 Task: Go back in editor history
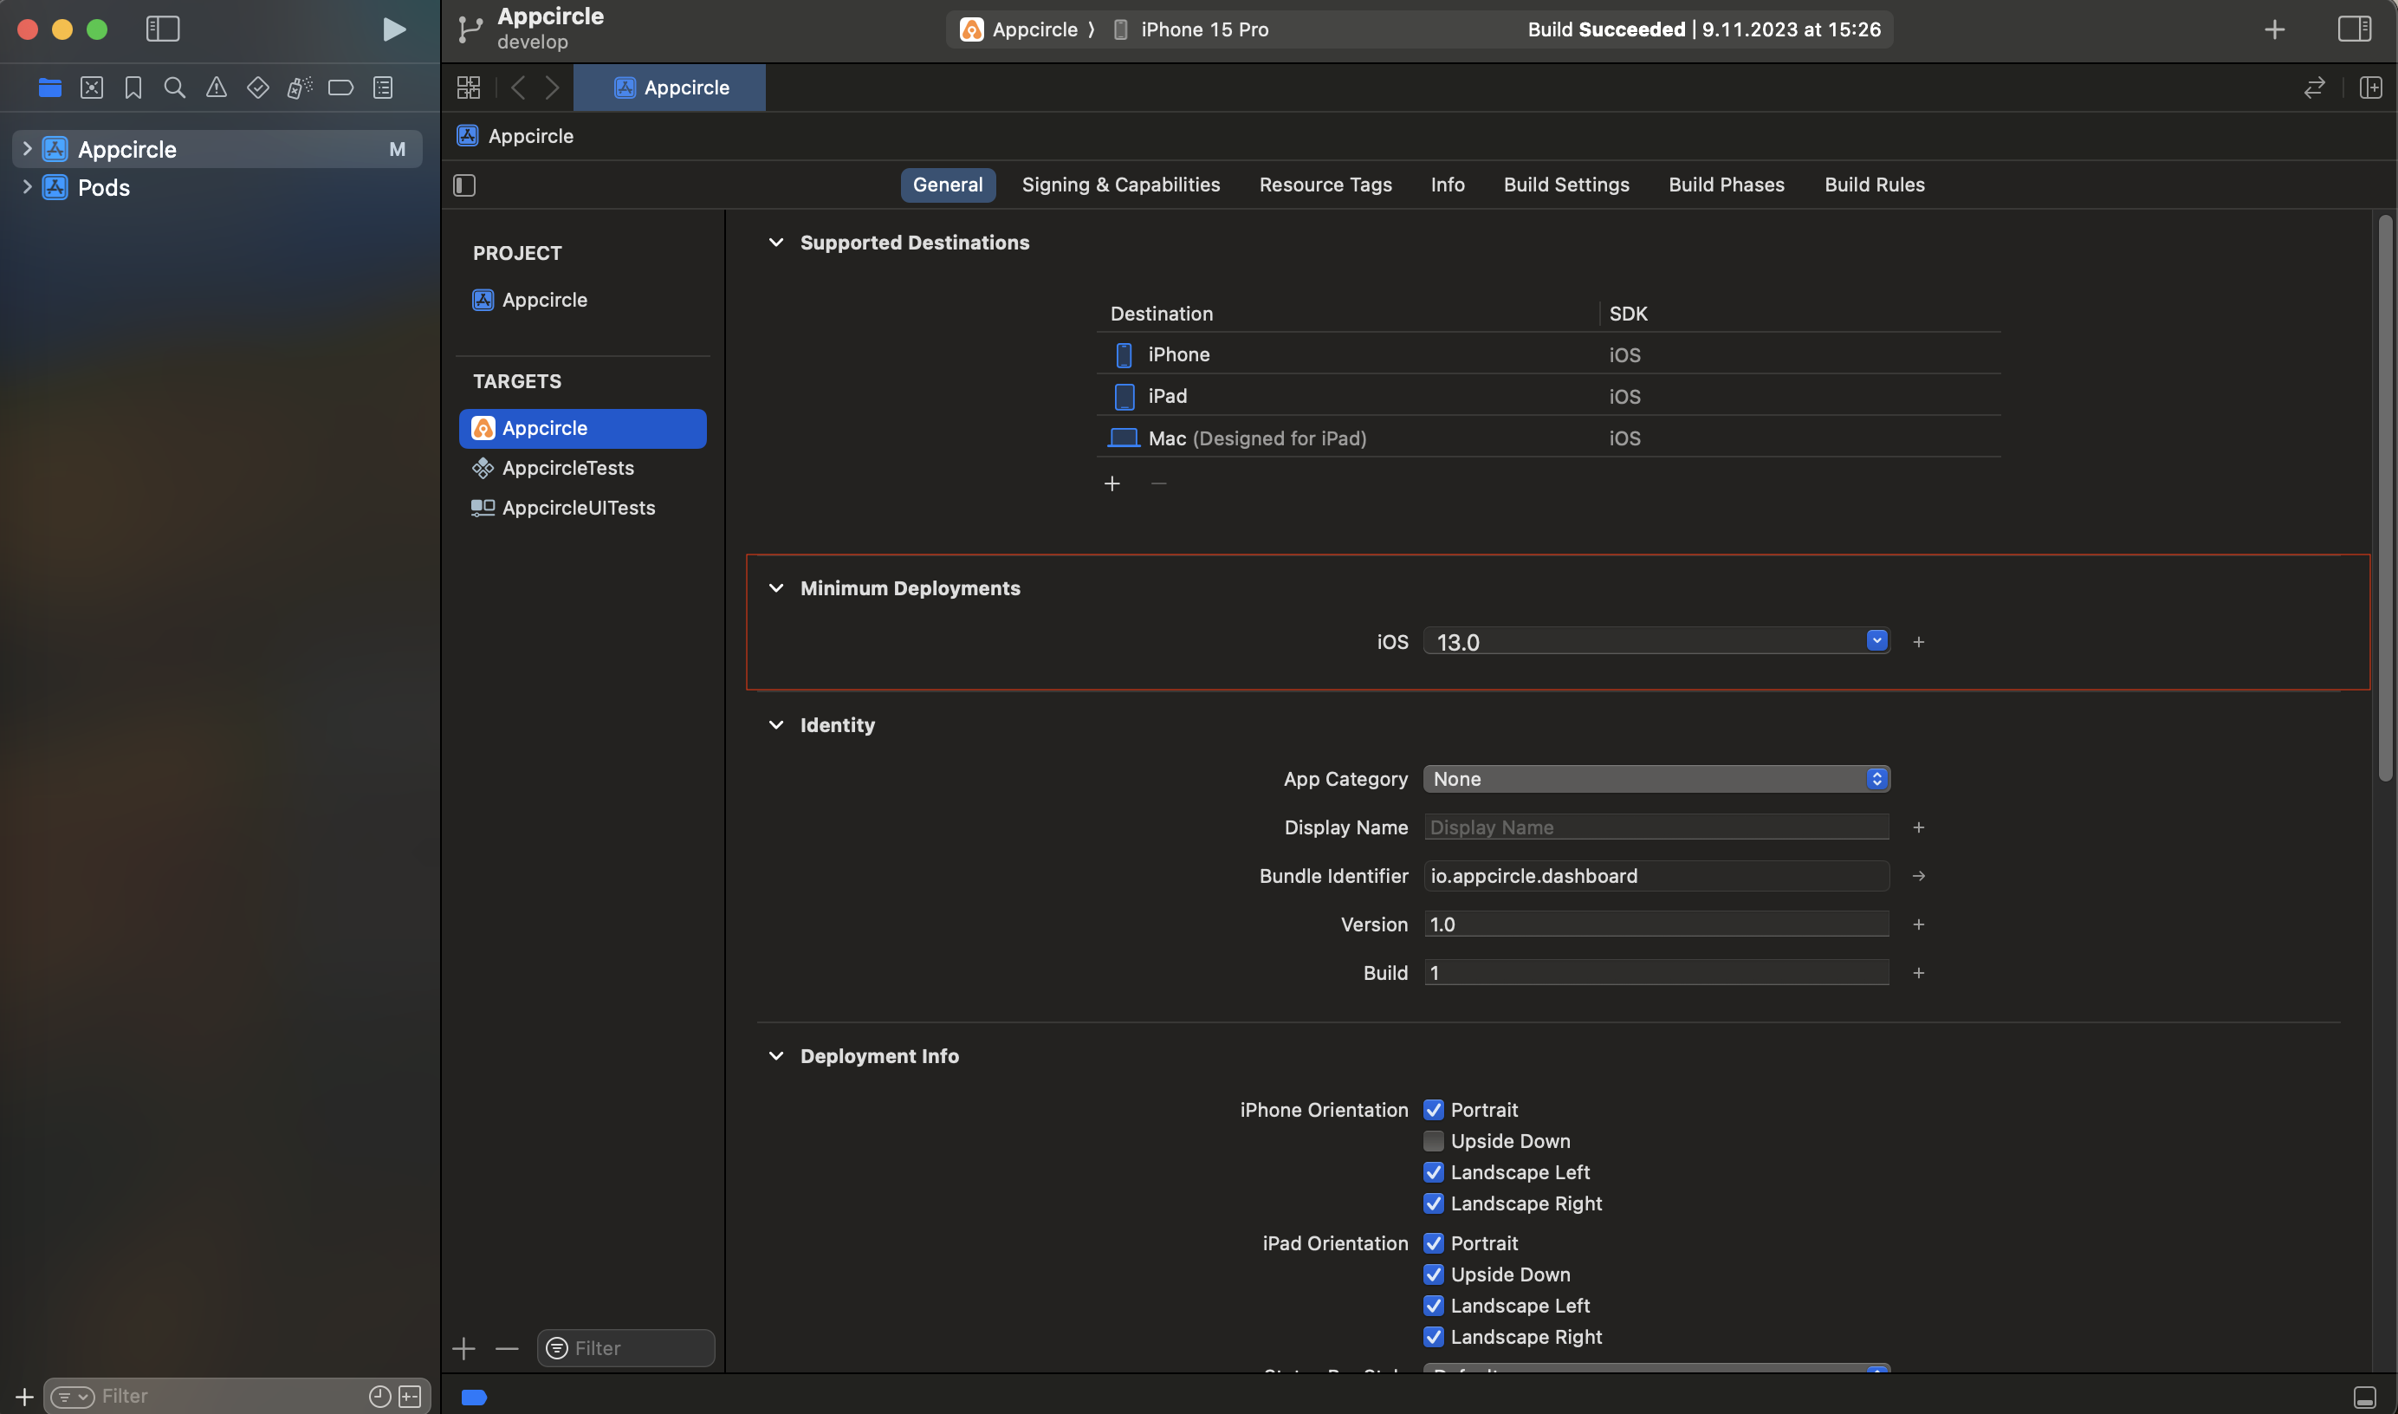[517, 88]
